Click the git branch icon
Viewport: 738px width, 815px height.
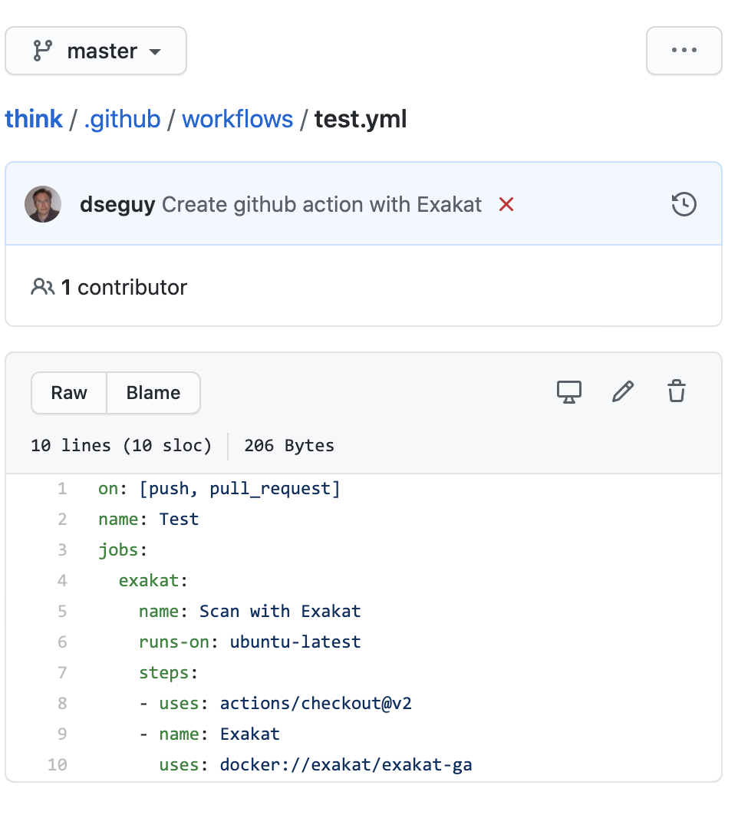(x=43, y=51)
